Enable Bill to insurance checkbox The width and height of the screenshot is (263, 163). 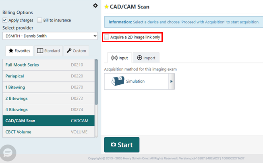click(39, 20)
